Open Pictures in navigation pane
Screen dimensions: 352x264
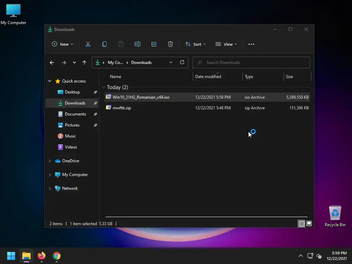[x=72, y=125]
